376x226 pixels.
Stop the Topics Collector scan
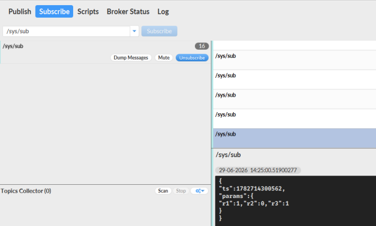(x=181, y=191)
